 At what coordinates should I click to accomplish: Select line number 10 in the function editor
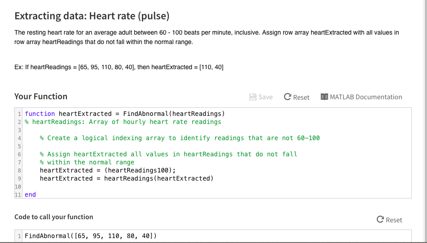[18, 186]
